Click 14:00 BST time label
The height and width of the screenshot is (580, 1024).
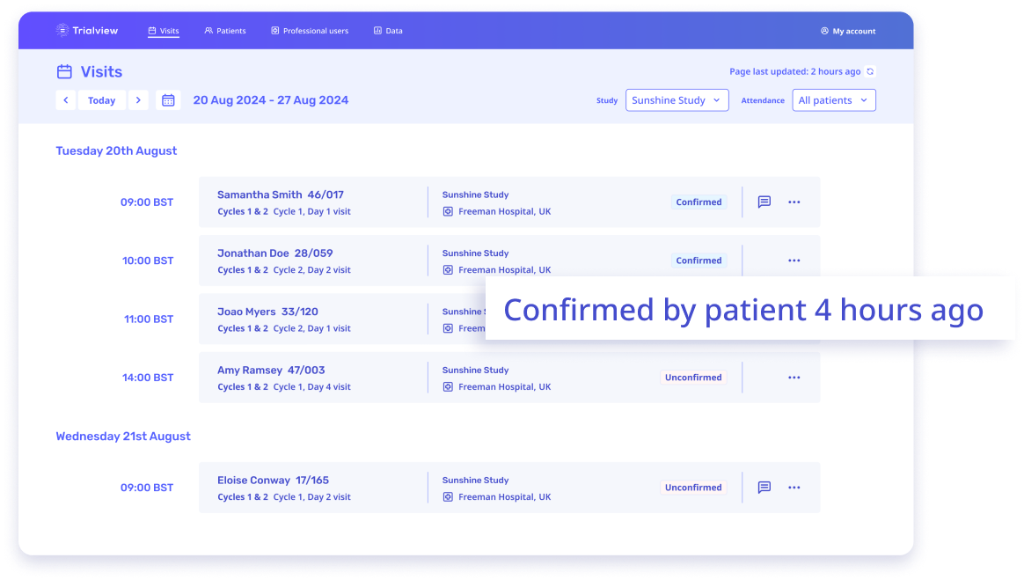148,378
